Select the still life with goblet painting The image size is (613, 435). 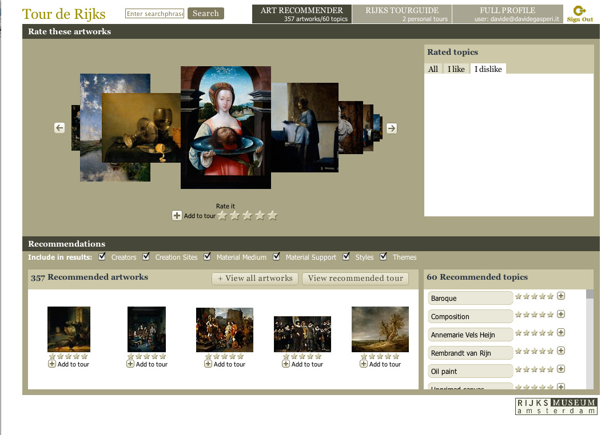click(x=141, y=127)
